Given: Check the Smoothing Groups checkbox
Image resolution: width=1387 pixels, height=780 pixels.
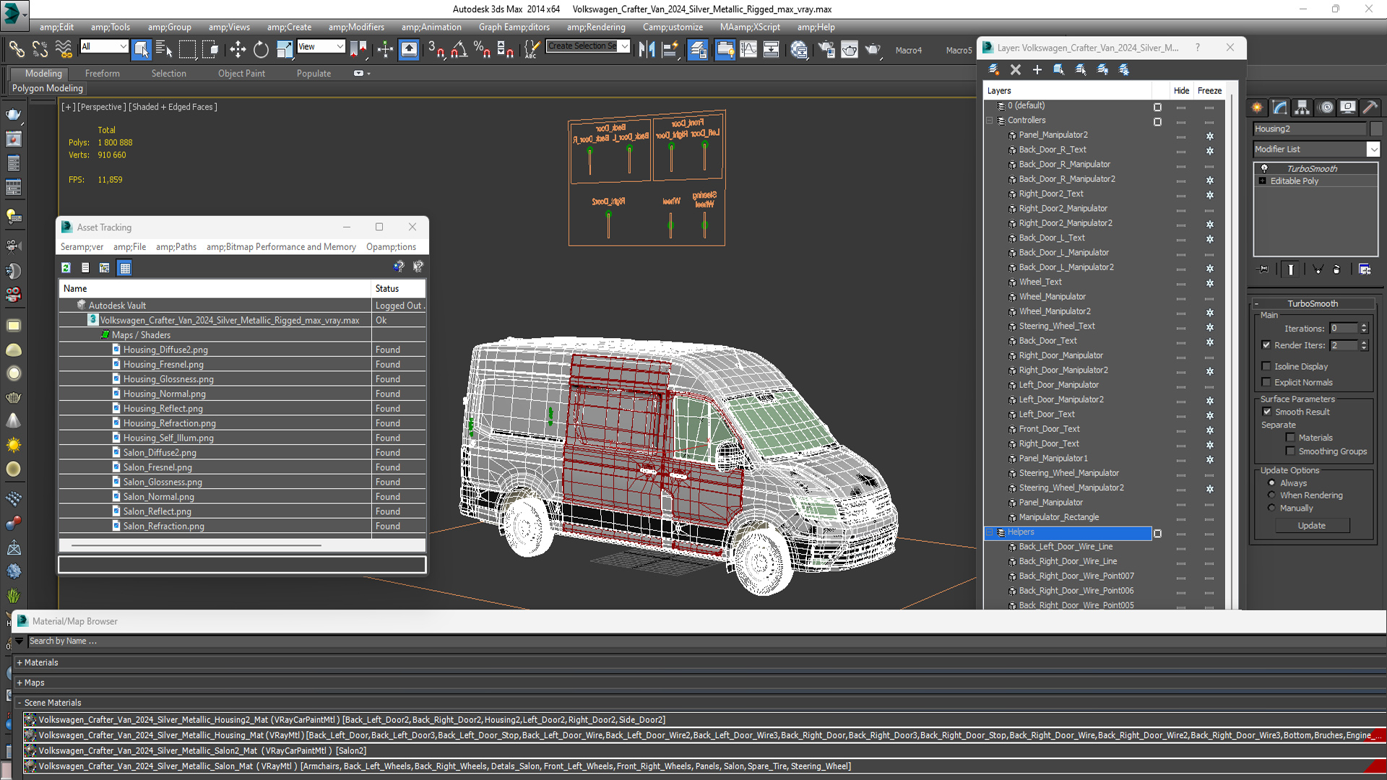Looking at the screenshot, I should tap(1290, 451).
